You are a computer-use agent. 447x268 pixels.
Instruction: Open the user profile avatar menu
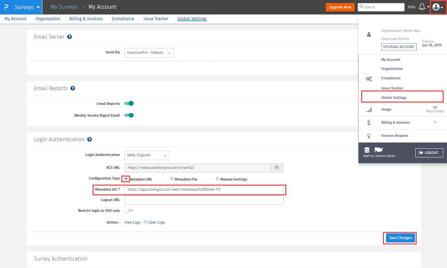pyautogui.click(x=436, y=7)
